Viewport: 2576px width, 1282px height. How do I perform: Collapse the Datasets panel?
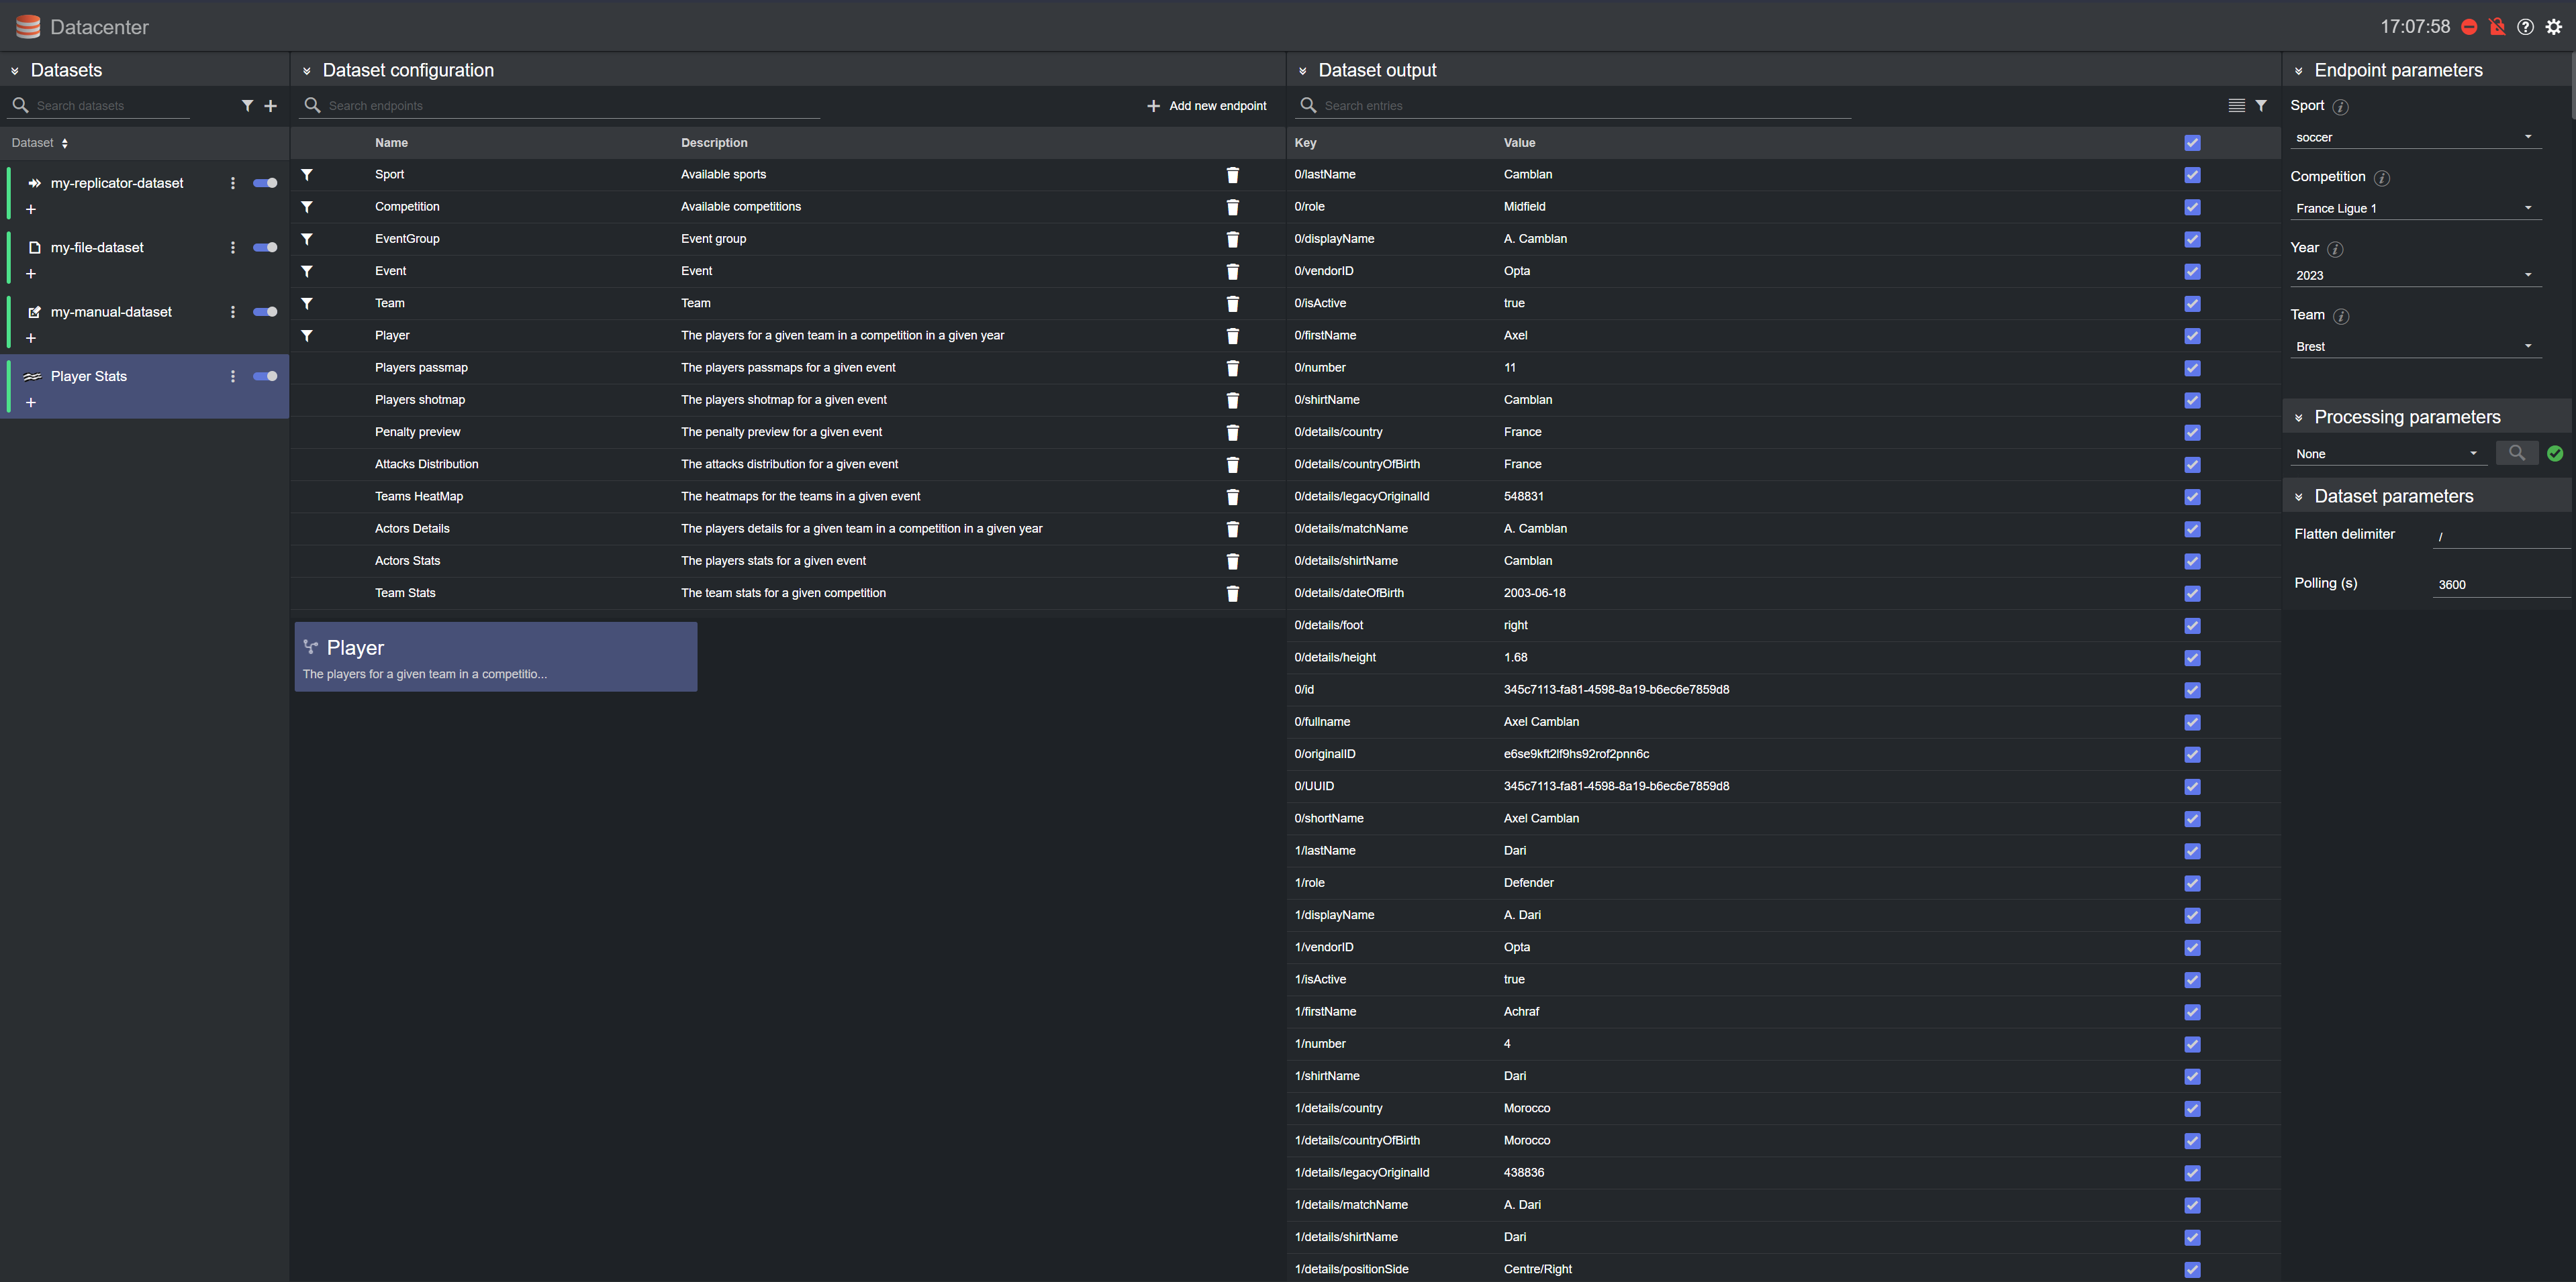coord(15,71)
